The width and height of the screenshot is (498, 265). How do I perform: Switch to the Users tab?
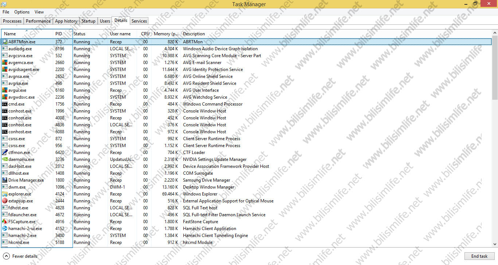105,21
